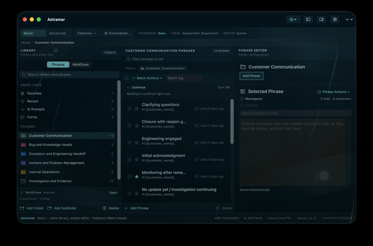Open the Workflows preview link

point(113,193)
